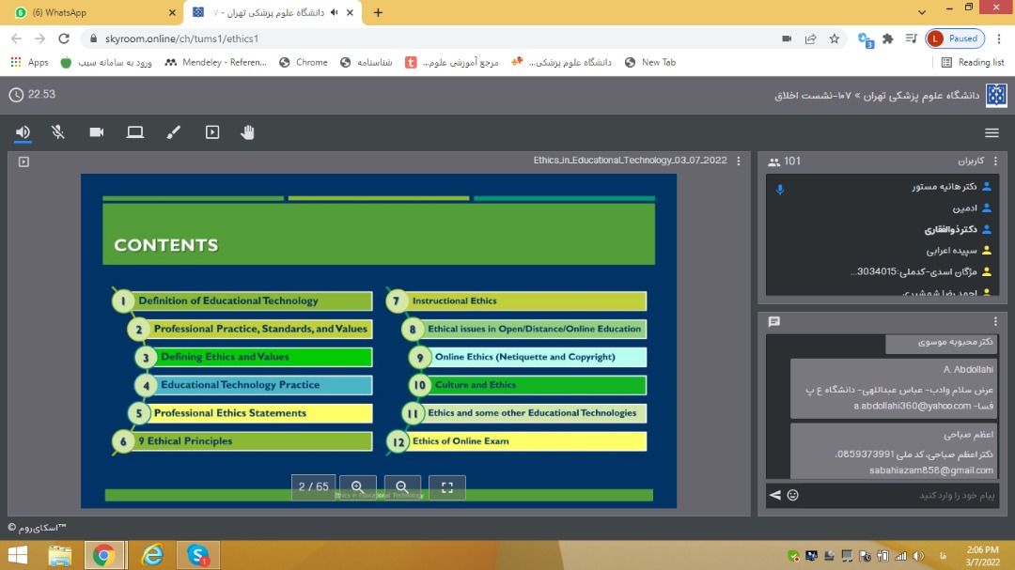This screenshot has width=1015, height=570.
Task: Enter fullscreen mode for the presentation
Action: (447, 487)
